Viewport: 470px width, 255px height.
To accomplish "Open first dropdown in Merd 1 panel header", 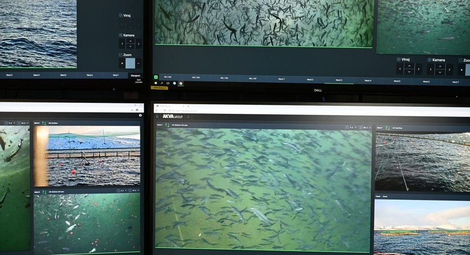I will [350, 127].
